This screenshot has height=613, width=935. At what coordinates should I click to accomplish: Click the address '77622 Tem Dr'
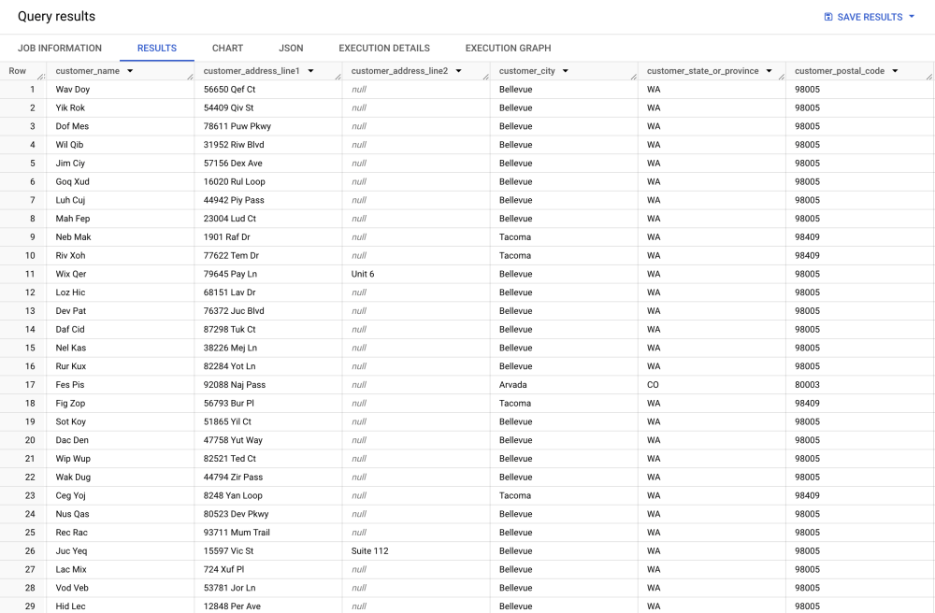tap(231, 255)
